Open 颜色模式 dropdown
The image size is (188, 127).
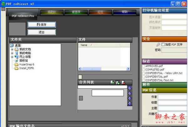[174, 22]
